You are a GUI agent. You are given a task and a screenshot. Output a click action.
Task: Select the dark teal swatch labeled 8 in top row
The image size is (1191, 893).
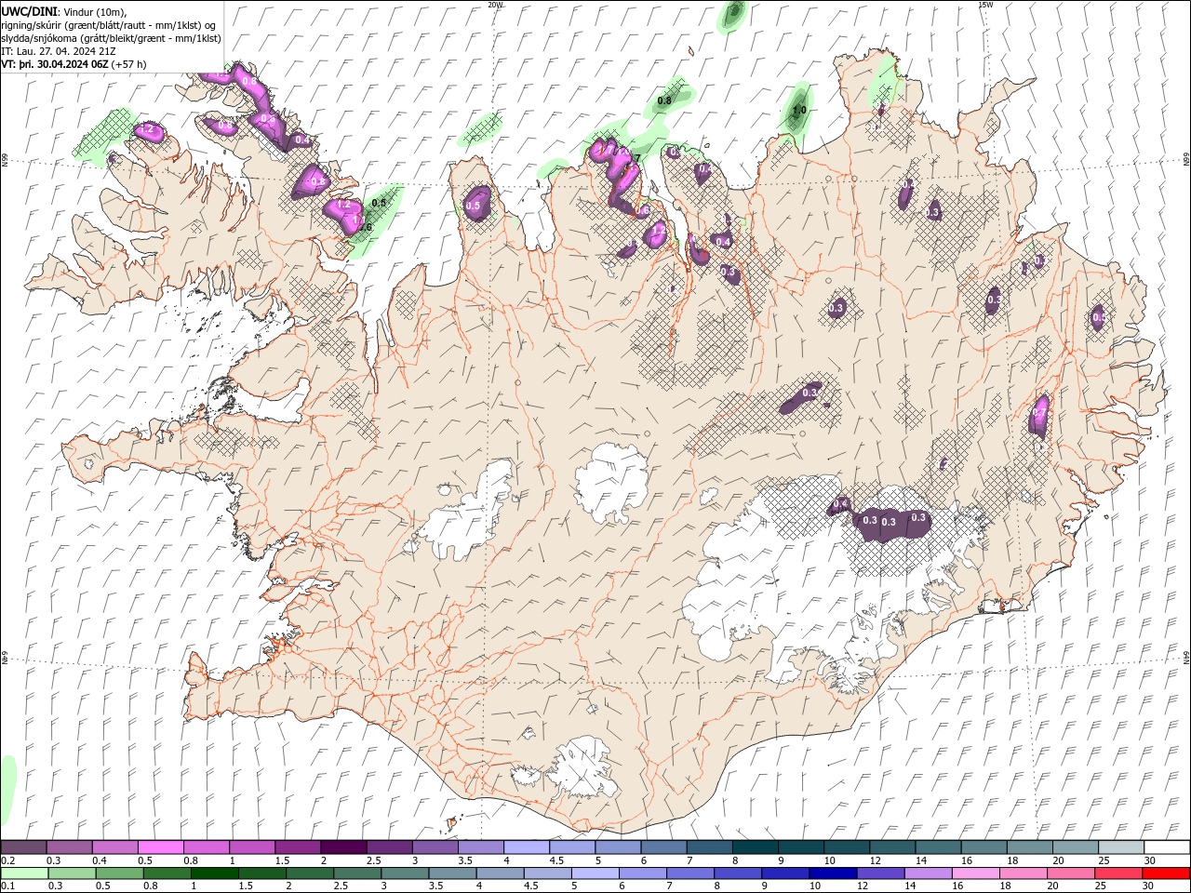(756, 847)
